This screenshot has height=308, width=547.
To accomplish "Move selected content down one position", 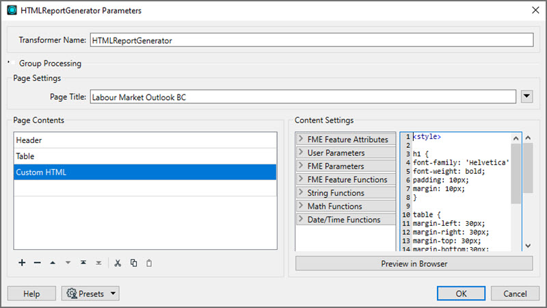I will 68,263.
